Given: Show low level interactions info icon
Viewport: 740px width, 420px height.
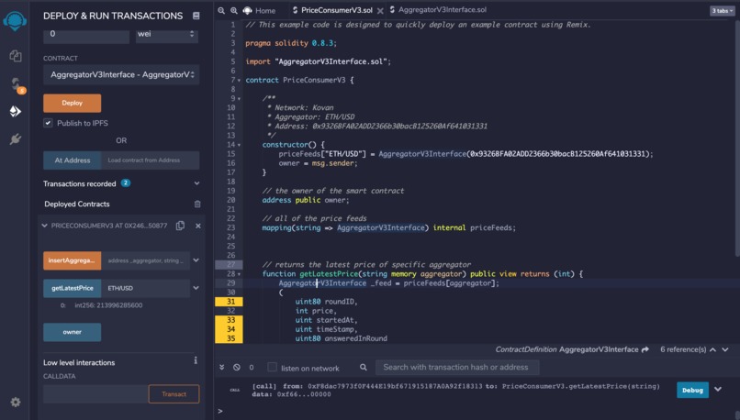Looking at the screenshot, I should pos(196,360).
